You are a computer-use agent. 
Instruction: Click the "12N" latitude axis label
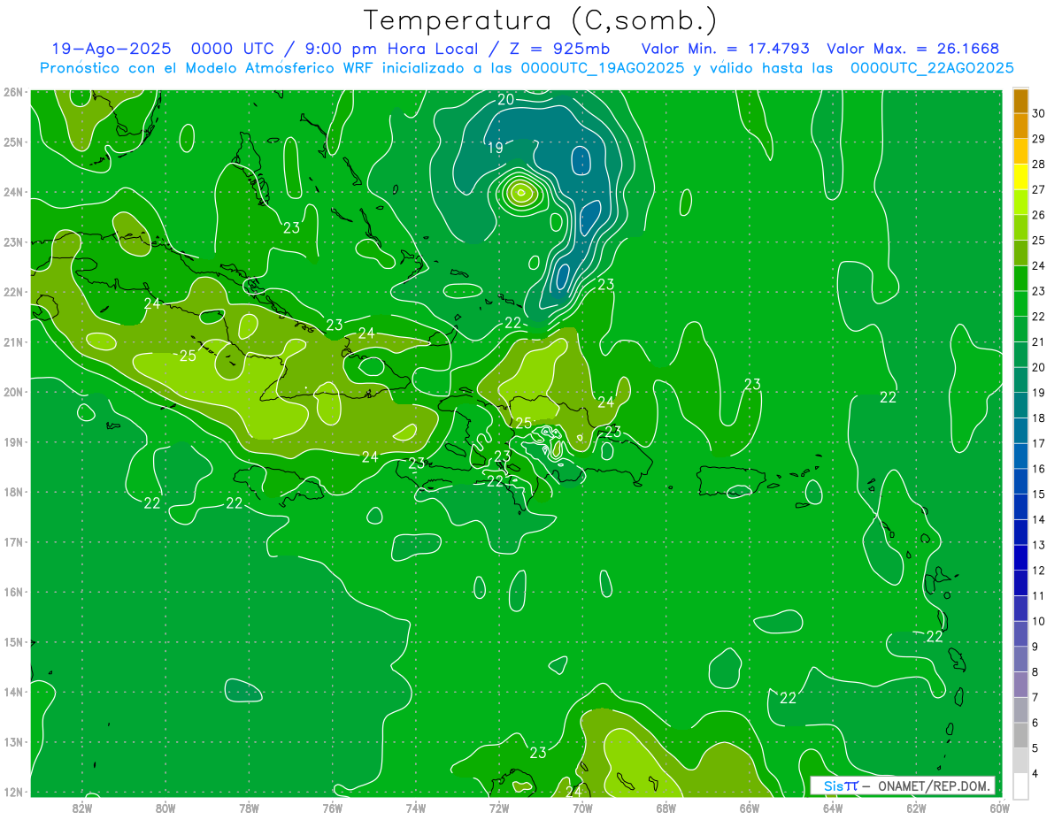13,792
